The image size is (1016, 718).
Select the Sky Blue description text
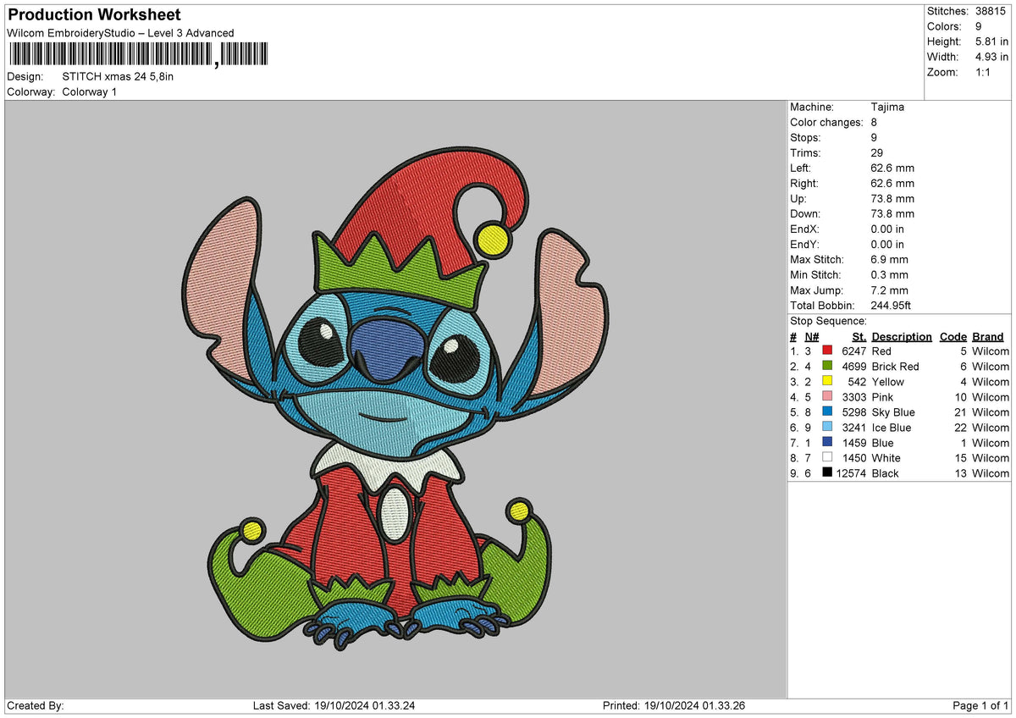coord(893,411)
